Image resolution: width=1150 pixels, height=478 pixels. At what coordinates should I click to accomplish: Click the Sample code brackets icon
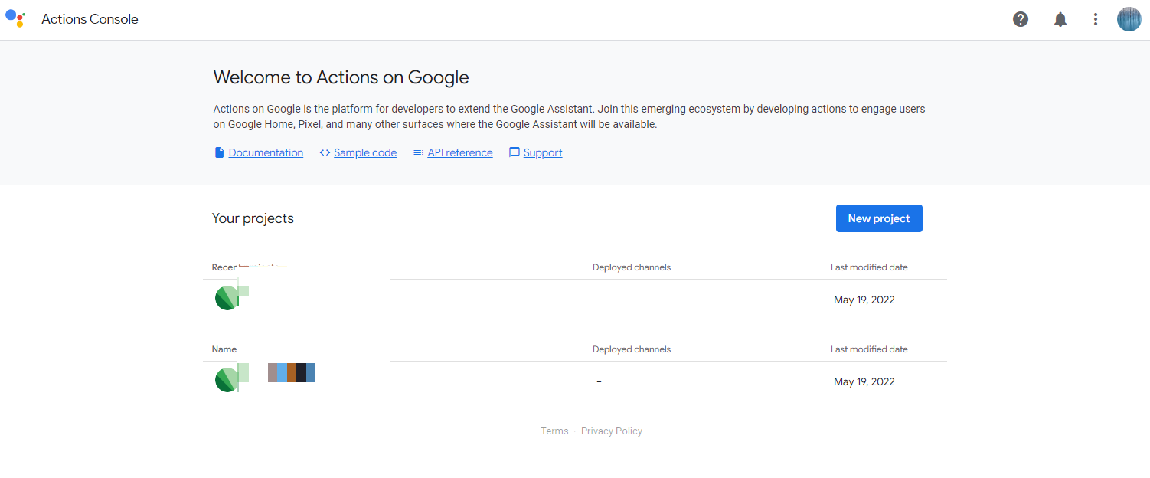click(x=325, y=152)
